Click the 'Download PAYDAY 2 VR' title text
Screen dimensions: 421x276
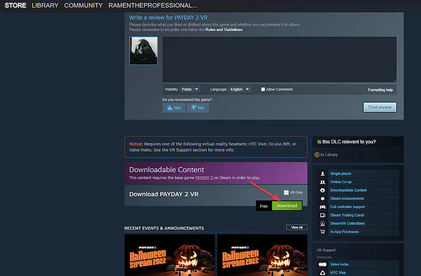click(164, 194)
